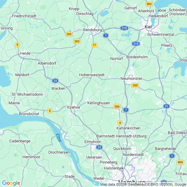Screen dimensions: 187x187
Task: Select the Neumünster city label
Action: tap(131, 78)
